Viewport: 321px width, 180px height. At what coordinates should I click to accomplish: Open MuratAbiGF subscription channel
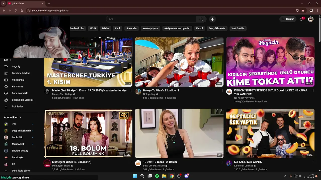(x=19, y=144)
